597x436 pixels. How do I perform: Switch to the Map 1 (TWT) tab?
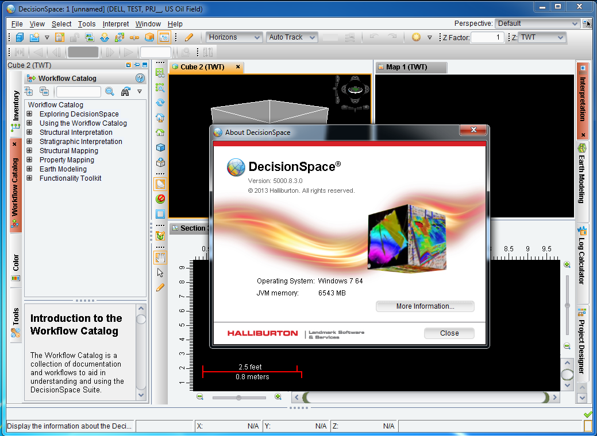pyautogui.click(x=411, y=67)
